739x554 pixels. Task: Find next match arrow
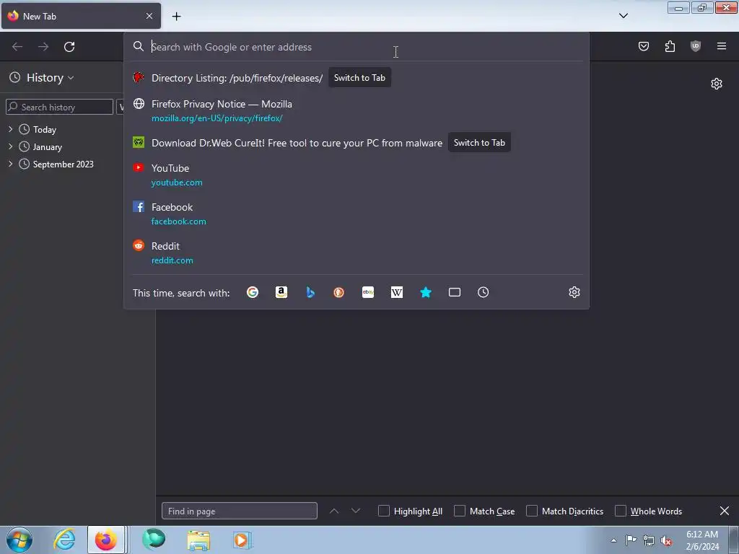point(356,511)
